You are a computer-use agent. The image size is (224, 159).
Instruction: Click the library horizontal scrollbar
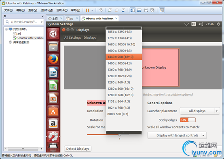(x=23, y=149)
